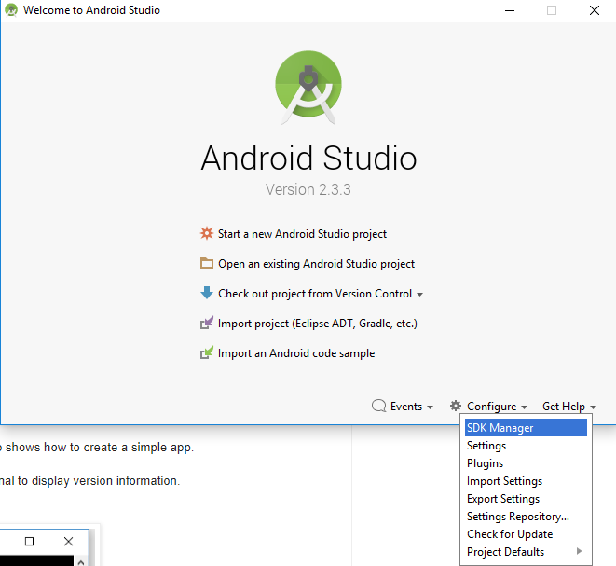Choose Settings in the Configure menu
The height and width of the screenshot is (566, 616).
tap(526, 446)
